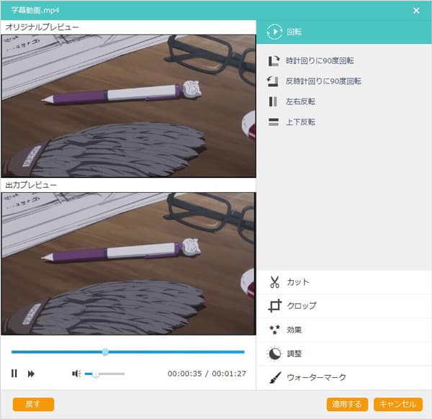The height and width of the screenshot is (419, 432).
Task: Mute the audio with speaker icon
Action: coord(76,374)
